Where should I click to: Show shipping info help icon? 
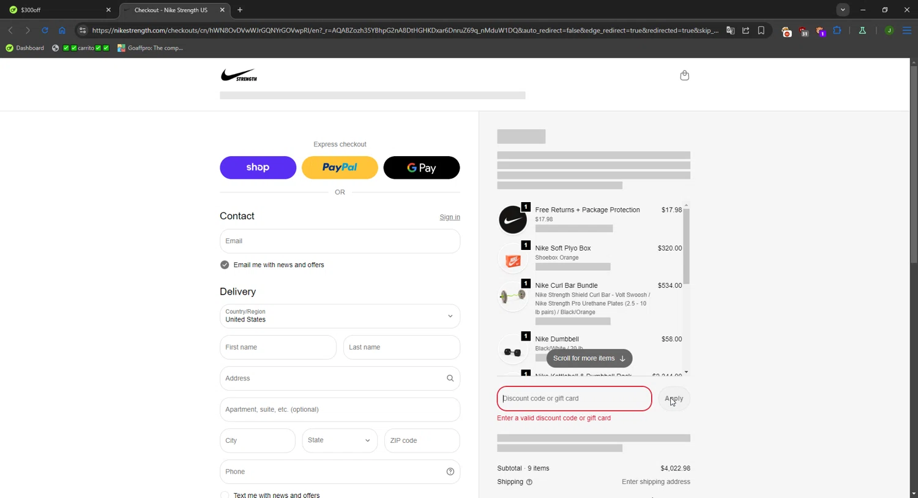tap(529, 482)
